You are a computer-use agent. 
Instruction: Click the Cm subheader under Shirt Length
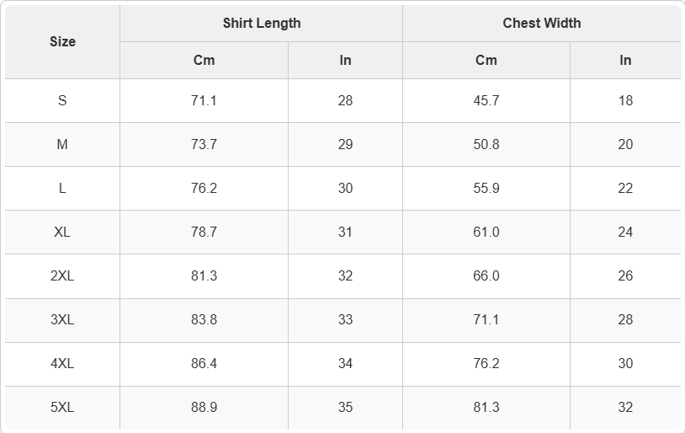pos(204,61)
